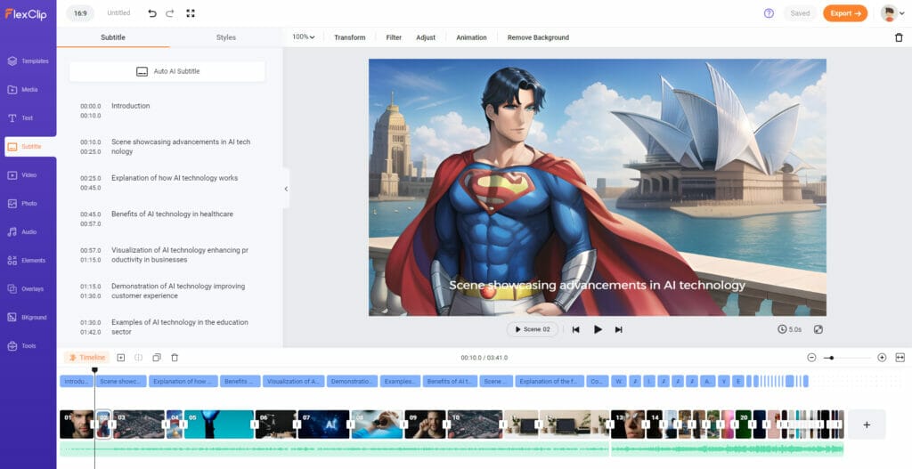Click the add scene icon in timeline toolbar
This screenshot has height=469, width=912.
(x=121, y=358)
